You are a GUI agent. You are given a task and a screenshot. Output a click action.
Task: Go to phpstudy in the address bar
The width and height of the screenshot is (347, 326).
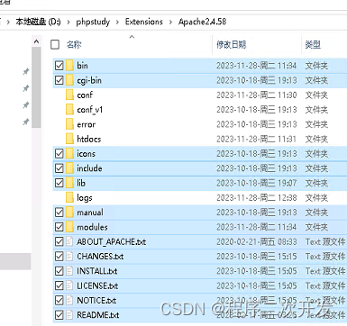(x=93, y=22)
